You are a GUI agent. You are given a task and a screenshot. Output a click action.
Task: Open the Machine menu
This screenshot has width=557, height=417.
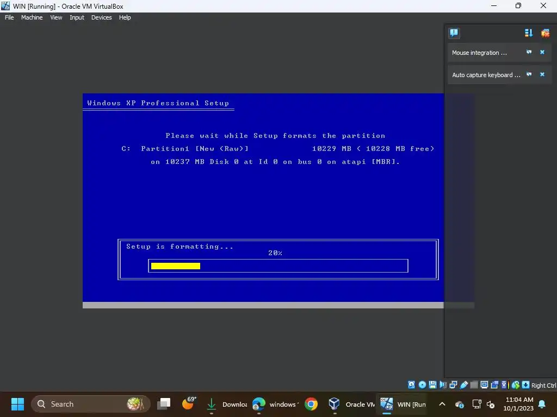point(32,17)
